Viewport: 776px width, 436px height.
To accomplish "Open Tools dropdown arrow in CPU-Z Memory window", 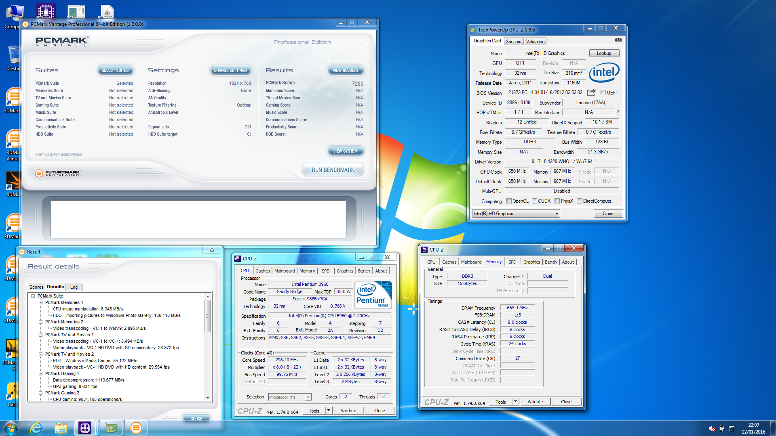I will coord(515,402).
